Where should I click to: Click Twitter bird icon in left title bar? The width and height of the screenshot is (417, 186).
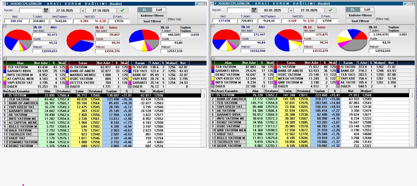[x=197, y=4]
